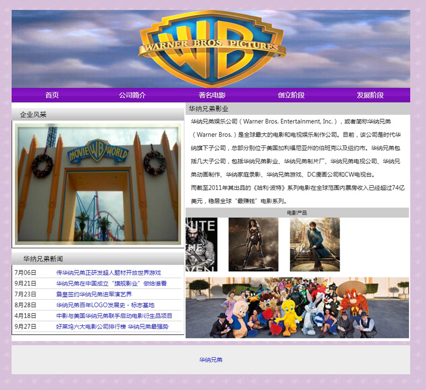
Task: Go to 公司简介 in the nav bar
Action: click(x=132, y=95)
